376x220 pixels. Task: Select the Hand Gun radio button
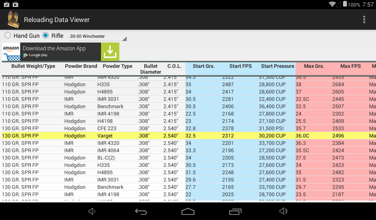tap(7, 36)
